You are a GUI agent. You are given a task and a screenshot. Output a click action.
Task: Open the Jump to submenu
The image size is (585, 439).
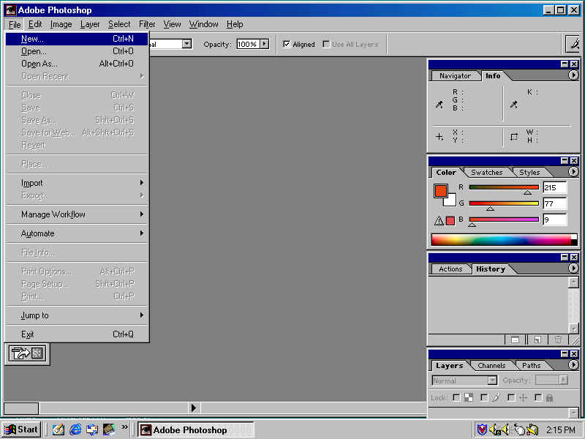pyautogui.click(x=77, y=315)
